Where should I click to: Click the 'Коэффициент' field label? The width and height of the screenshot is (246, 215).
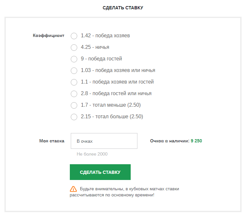pyautogui.click(x=48, y=36)
